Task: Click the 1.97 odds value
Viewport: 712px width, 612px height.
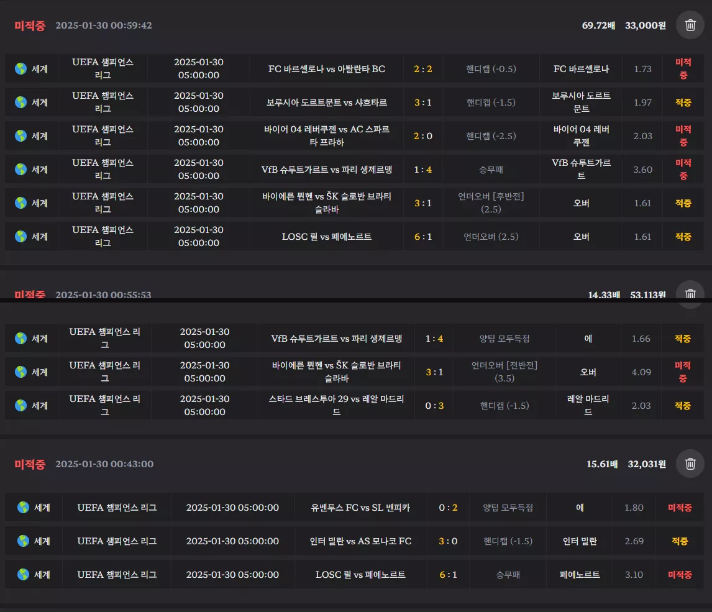Action: (642, 103)
